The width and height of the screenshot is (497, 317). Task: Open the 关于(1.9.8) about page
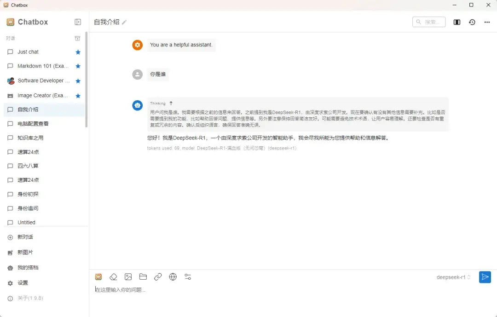click(x=44, y=298)
